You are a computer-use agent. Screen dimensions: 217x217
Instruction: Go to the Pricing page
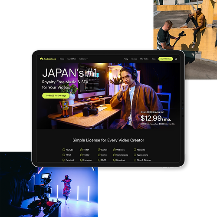click(x=126, y=59)
